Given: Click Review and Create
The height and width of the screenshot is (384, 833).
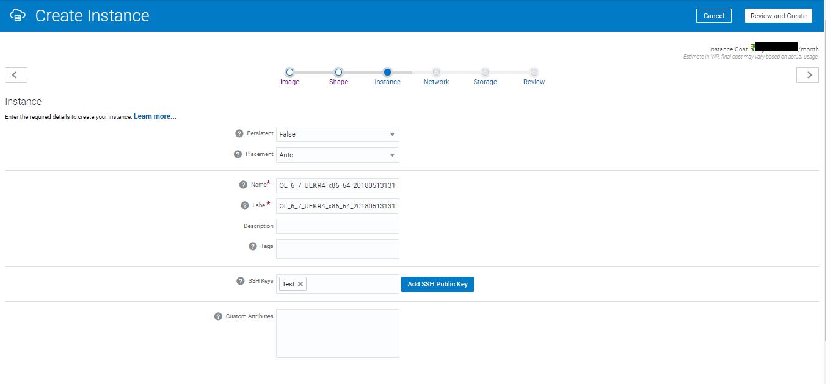Looking at the screenshot, I should pos(778,15).
